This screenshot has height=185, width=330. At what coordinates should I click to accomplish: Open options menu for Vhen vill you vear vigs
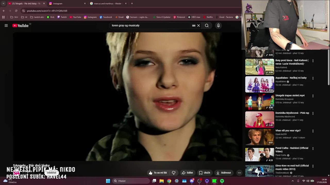click(x=313, y=131)
